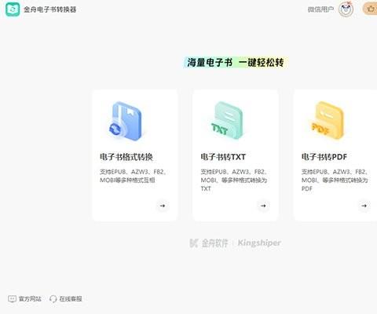
Task: Select the green TXT file icon
Action: coord(227,120)
